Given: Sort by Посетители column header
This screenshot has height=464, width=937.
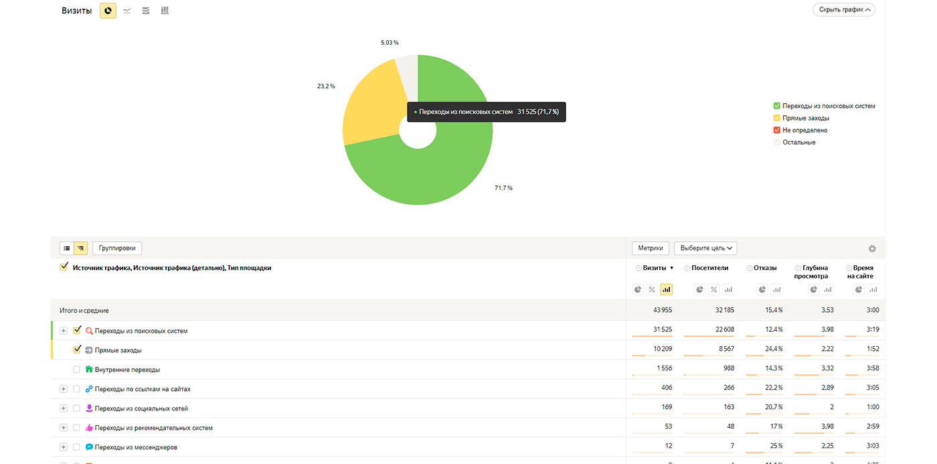Looking at the screenshot, I should point(710,268).
